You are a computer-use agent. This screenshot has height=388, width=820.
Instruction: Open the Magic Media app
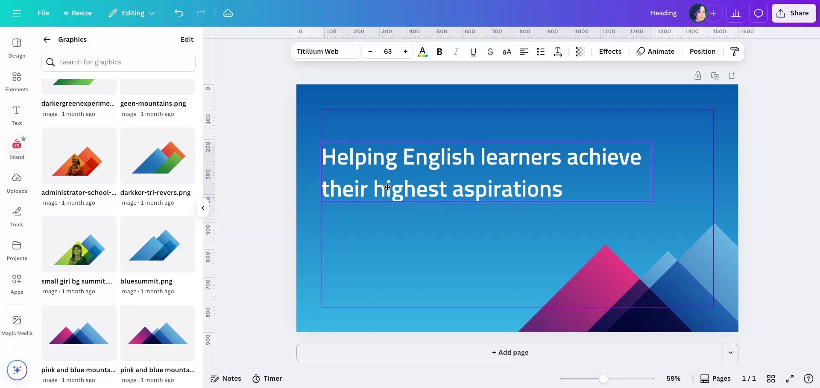point(17,325)
